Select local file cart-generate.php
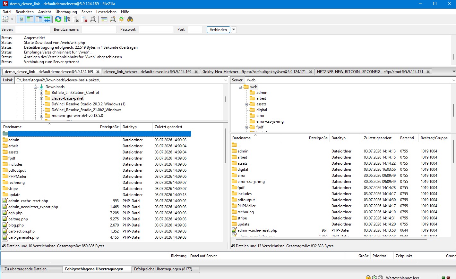456x279 pixels. tap(96, 237)
